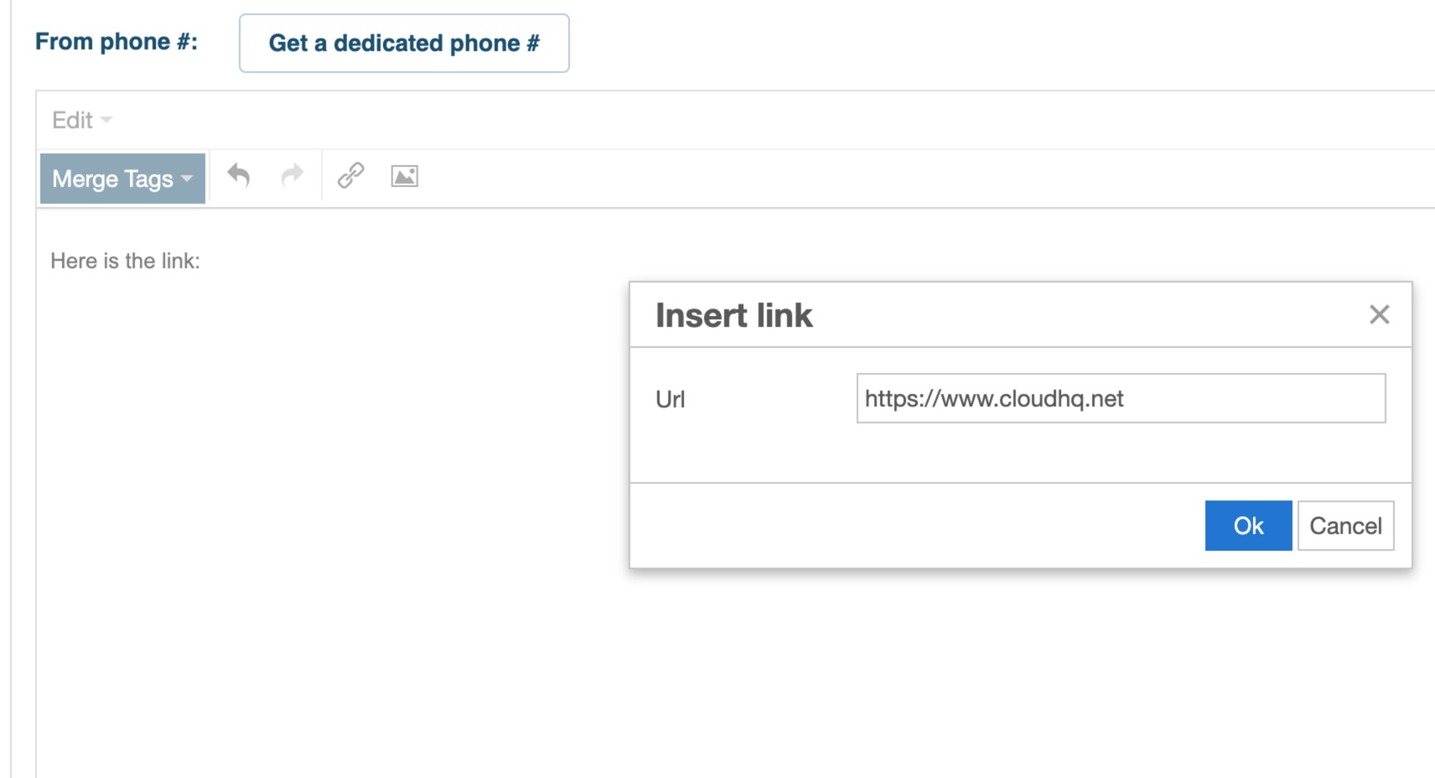
Task: Open the insert image icon in the toolbar
Action: click(404, 176)
